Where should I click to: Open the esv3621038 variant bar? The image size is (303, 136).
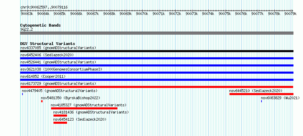pyautogui.click(x=157, y=73)
